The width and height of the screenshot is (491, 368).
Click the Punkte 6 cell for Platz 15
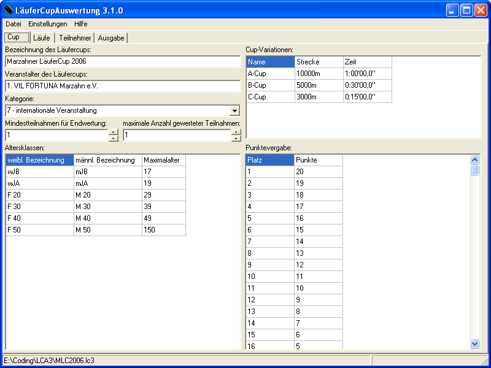(319, 335)
